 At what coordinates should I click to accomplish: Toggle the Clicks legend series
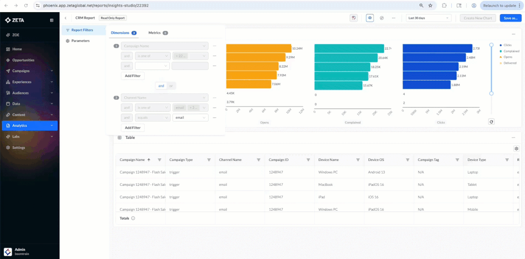click(x=508, y=45)
